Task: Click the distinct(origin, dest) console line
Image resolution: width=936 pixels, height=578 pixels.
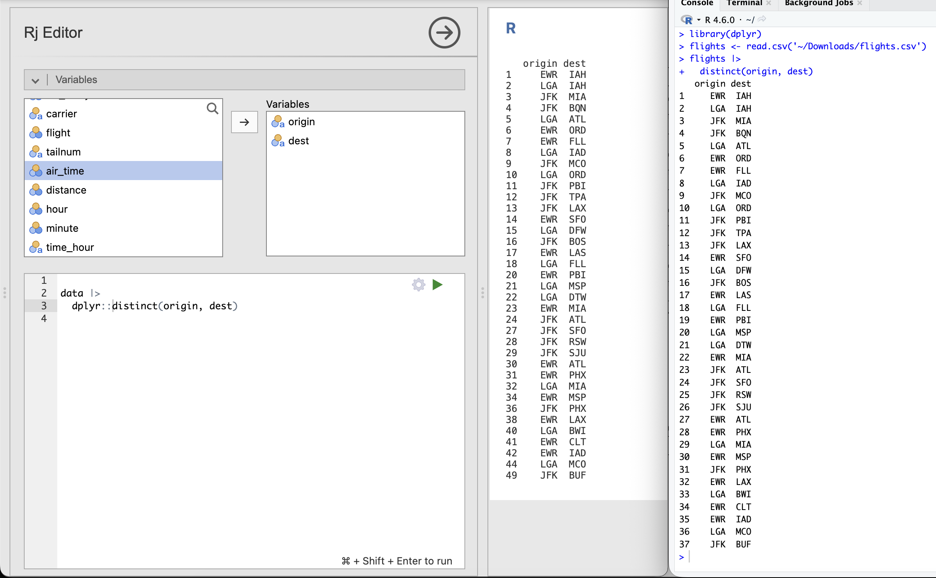Action: pos(756,72)
